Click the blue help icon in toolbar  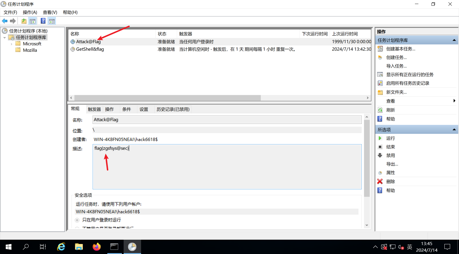point(43,21)
